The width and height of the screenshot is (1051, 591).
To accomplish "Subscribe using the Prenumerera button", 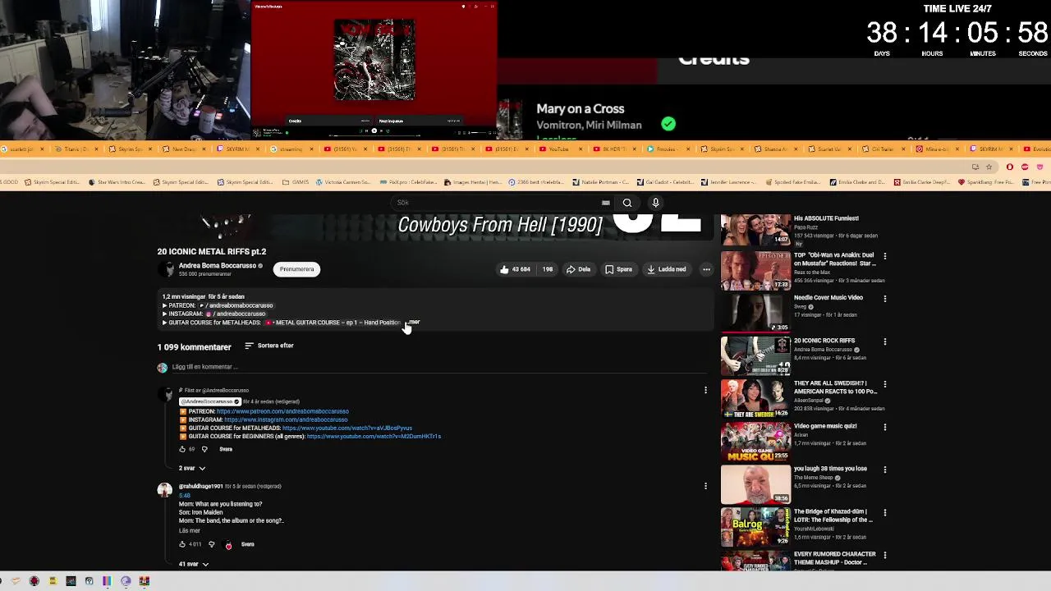I will tap(296, 269).
